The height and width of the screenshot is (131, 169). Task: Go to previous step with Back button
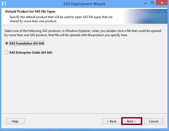[112, 121]
